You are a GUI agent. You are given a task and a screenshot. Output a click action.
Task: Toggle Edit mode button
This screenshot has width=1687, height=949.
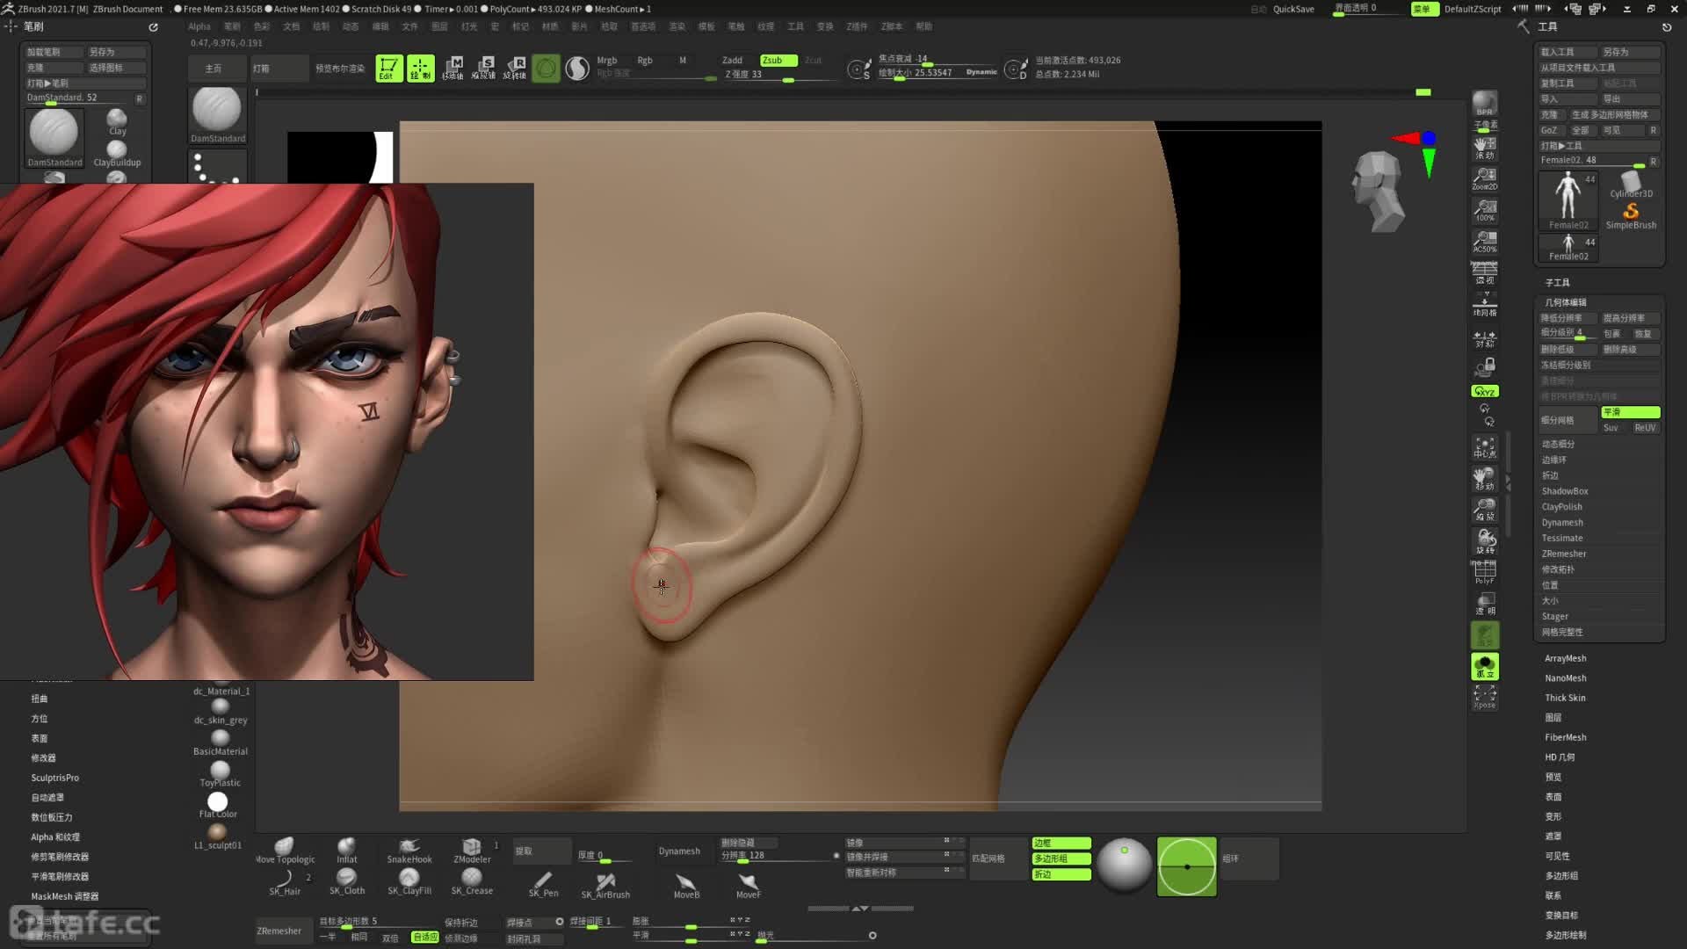click(x=388, y=68)
